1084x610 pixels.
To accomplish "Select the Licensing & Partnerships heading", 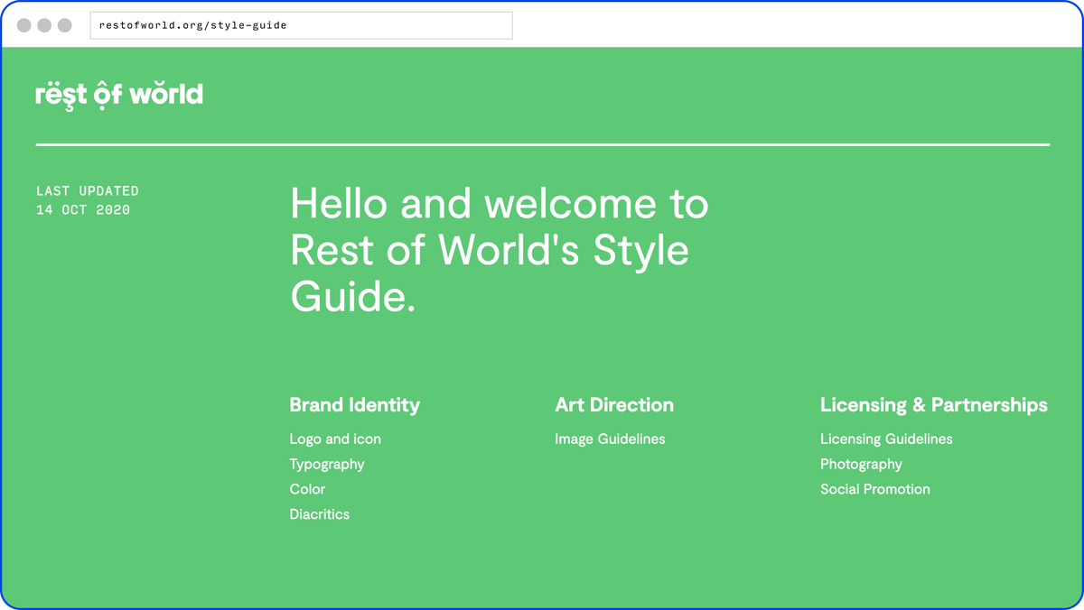I will [x=934, y=405].
